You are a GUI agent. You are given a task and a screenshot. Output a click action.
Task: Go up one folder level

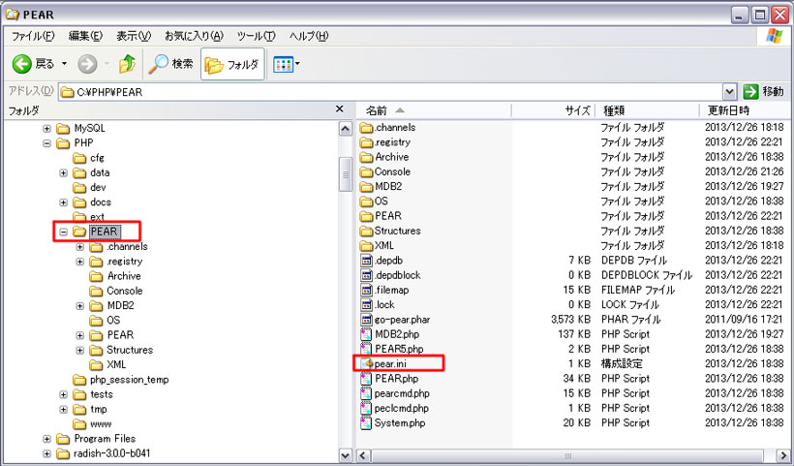[x=128, y=64]
